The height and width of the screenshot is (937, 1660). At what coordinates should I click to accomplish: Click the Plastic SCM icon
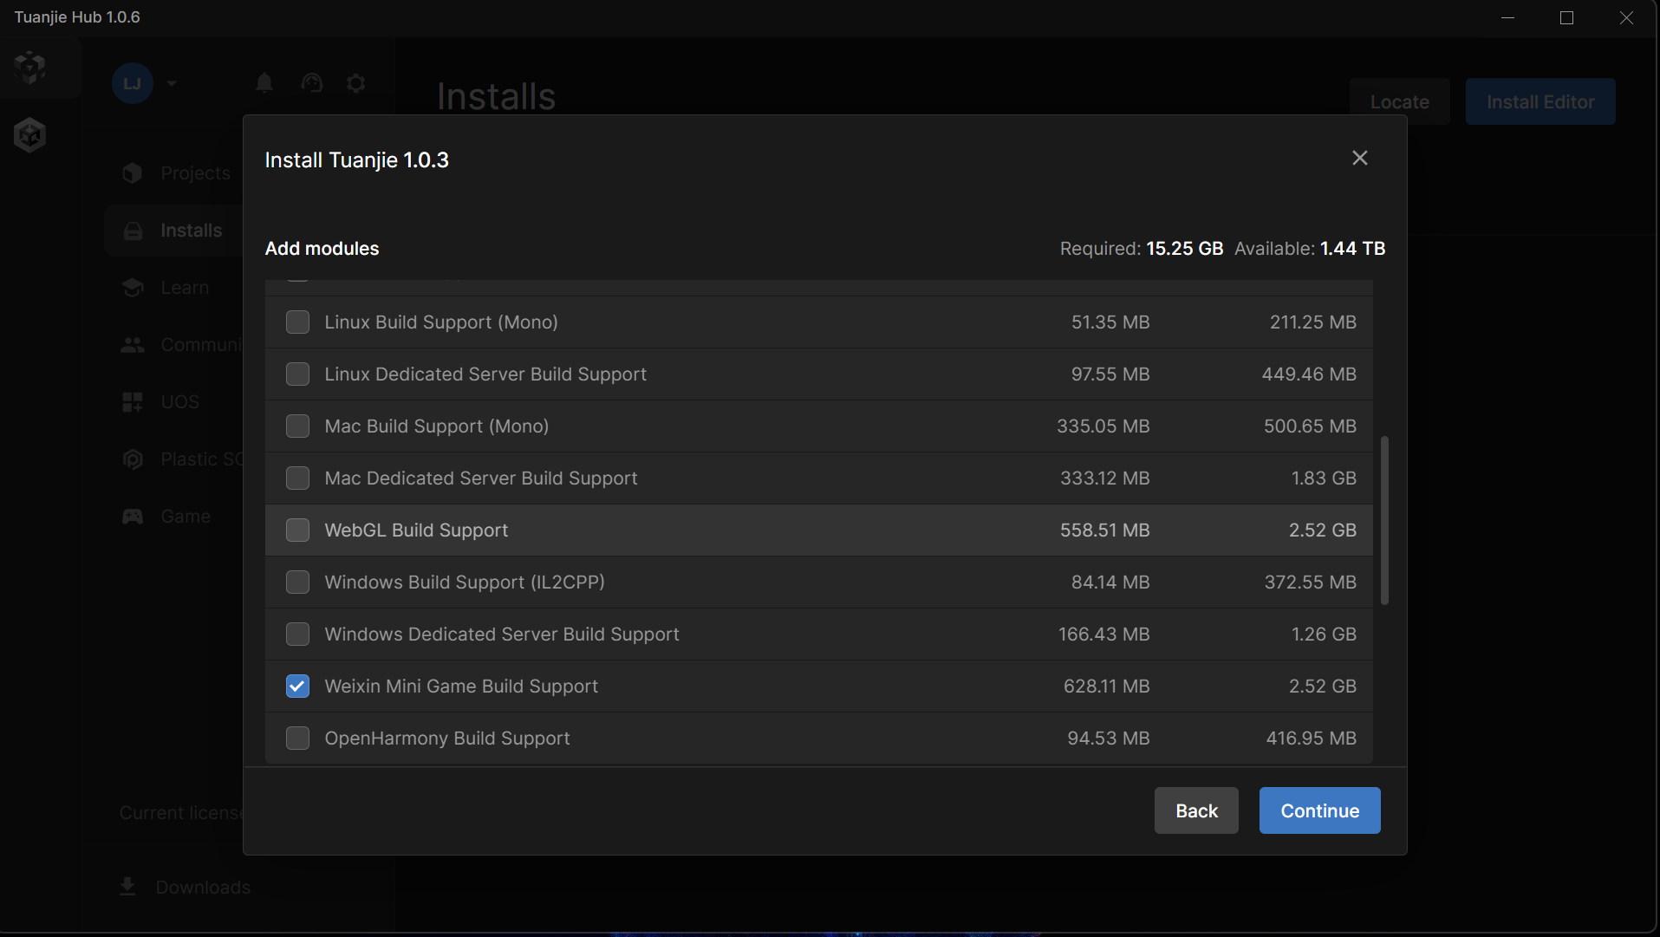[133, 459]
